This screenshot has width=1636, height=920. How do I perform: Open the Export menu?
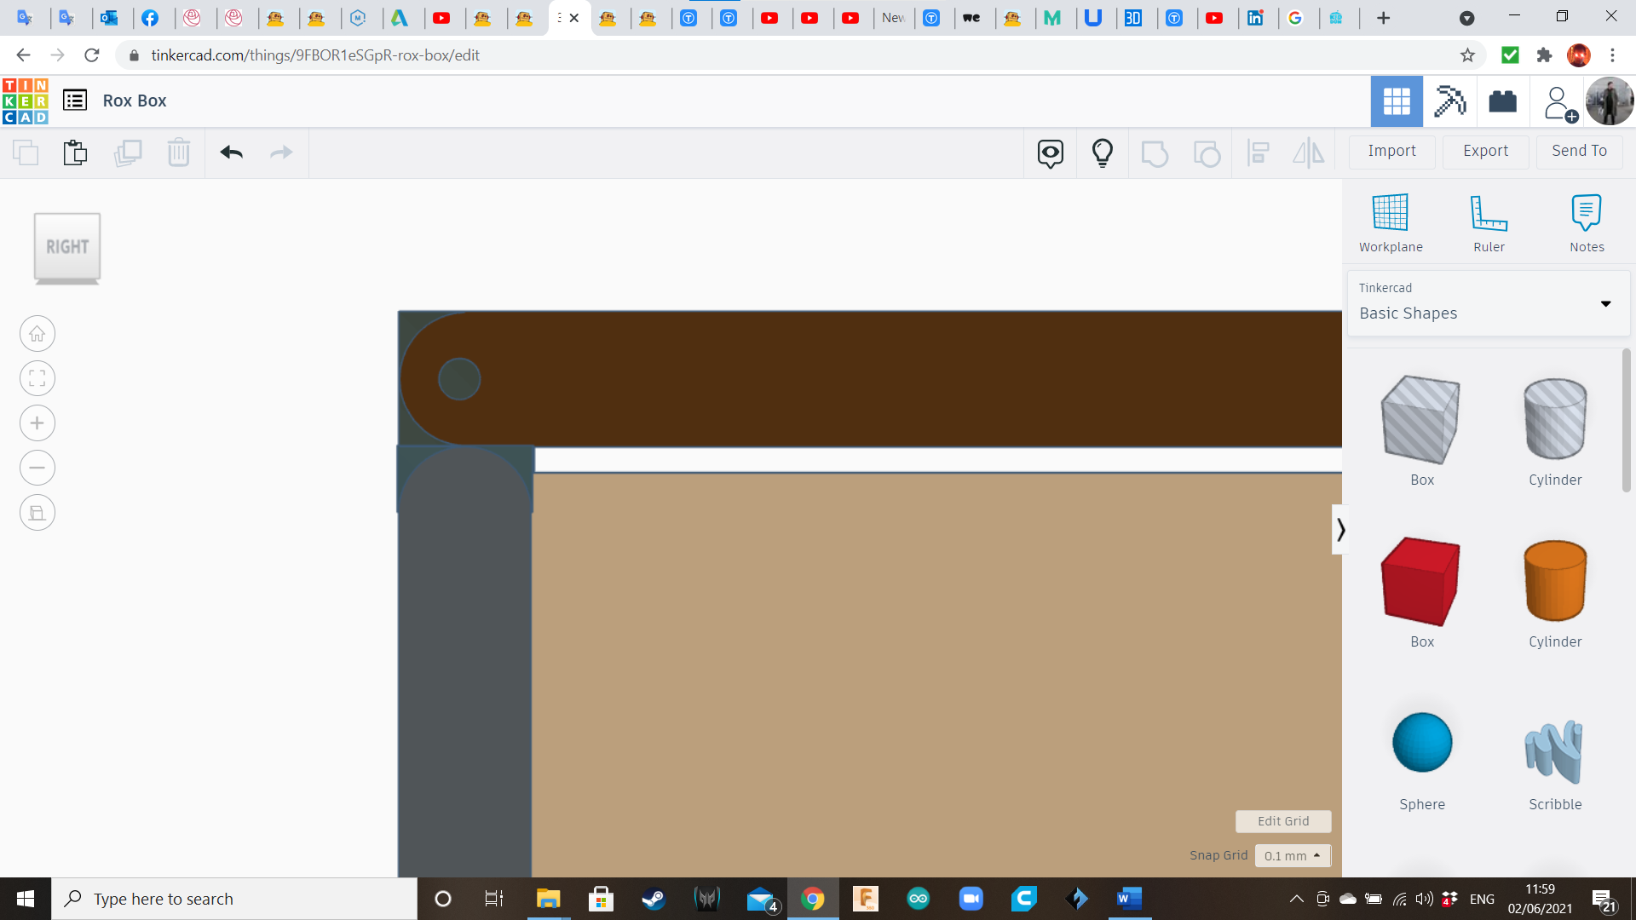click(1485, 151)
